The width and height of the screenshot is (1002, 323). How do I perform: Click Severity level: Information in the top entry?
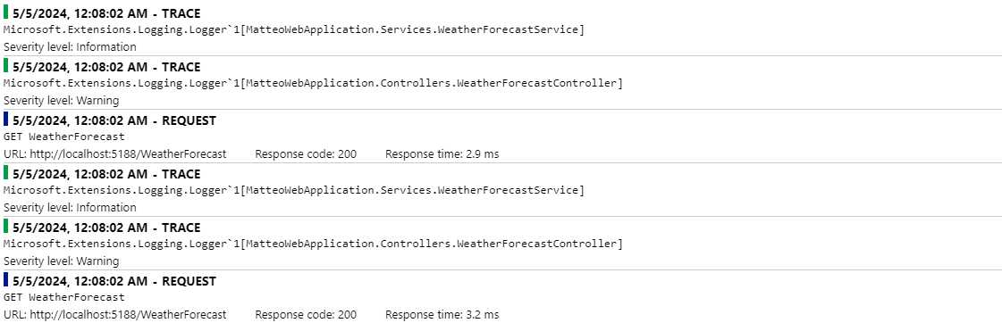(x=70, y=46)
